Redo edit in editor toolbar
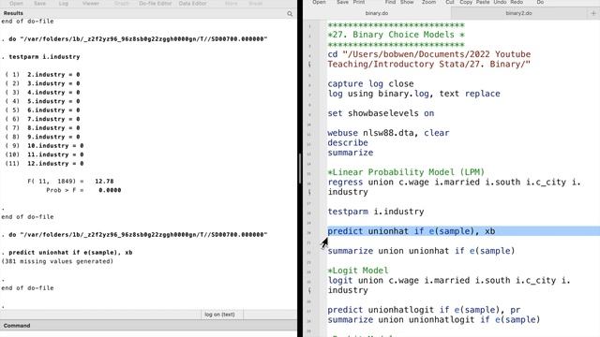The image size is (600, 337). point(517,2)
